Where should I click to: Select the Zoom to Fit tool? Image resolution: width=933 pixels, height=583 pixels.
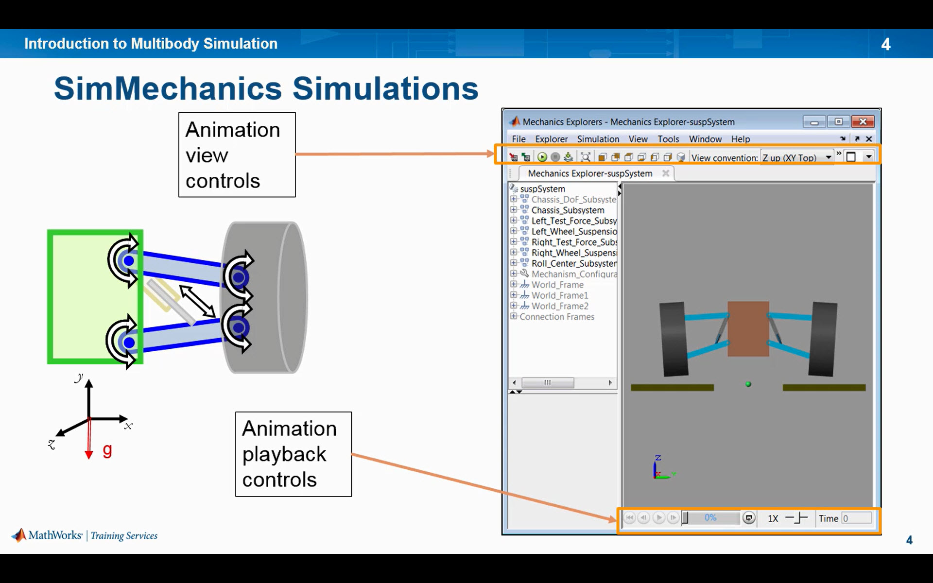click(x=586, y=156)
